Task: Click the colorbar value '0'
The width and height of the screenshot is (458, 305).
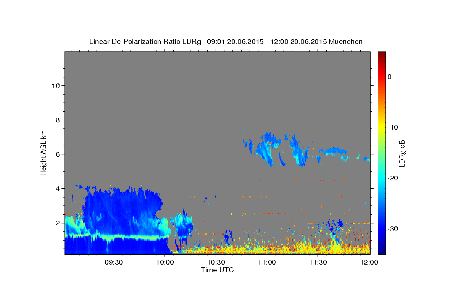Action: coord(390,77)
